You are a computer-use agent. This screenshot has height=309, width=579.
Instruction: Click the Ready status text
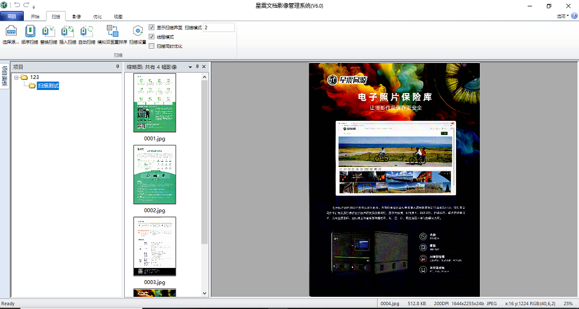(x=8, y=303)
